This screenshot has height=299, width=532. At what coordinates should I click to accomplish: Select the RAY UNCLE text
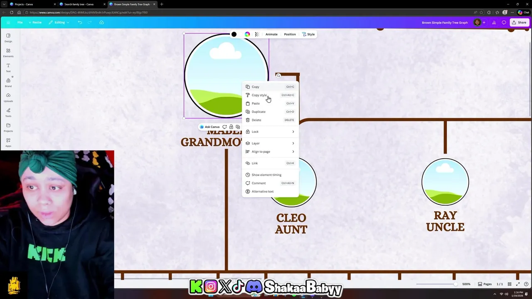pyautogui.click(x=445, y=221)
